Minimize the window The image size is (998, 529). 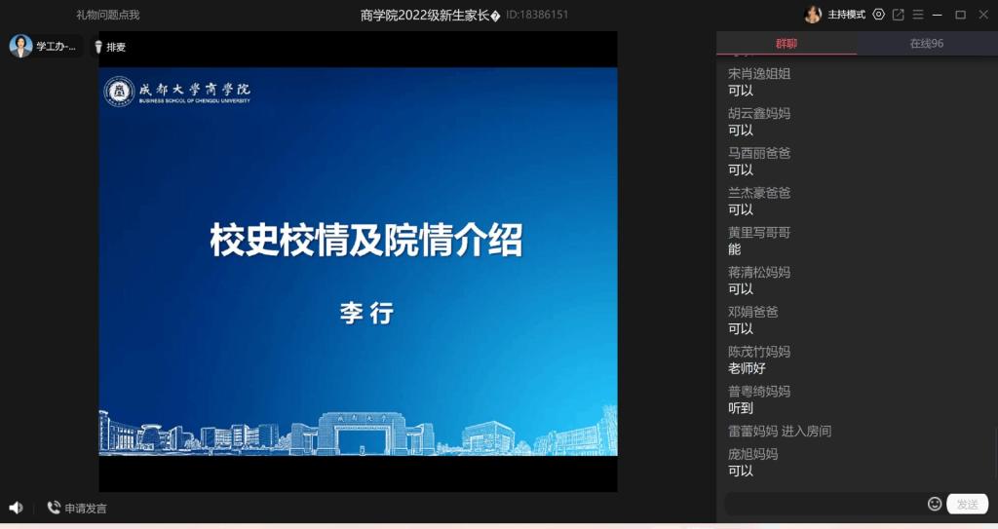point(938,15)
